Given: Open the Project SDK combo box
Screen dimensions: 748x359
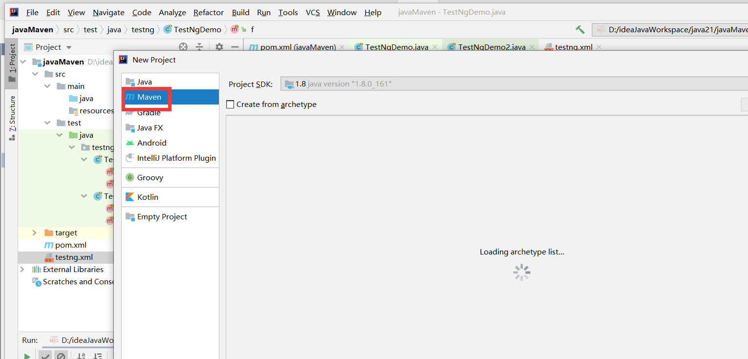Looking at the screenshot, I should coord(514,84).
